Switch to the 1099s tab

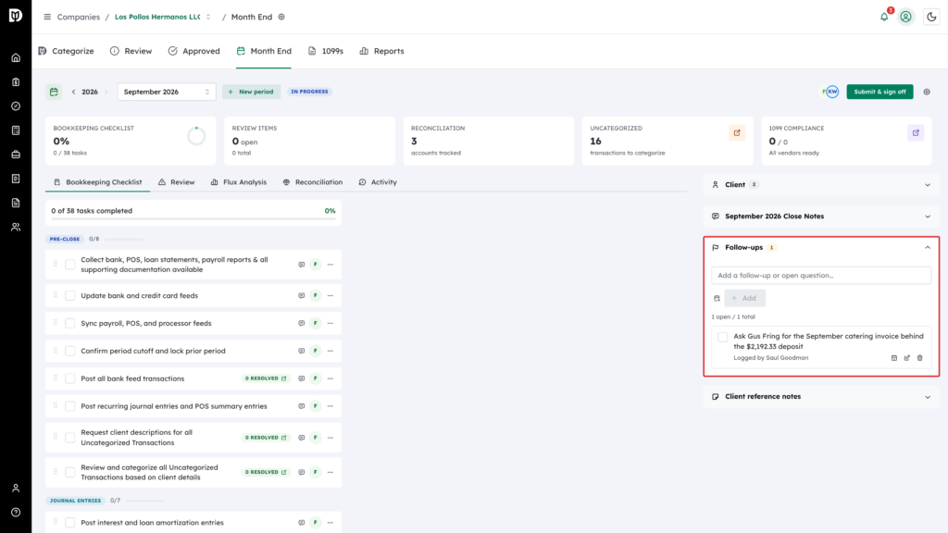[x=325, y=52]
